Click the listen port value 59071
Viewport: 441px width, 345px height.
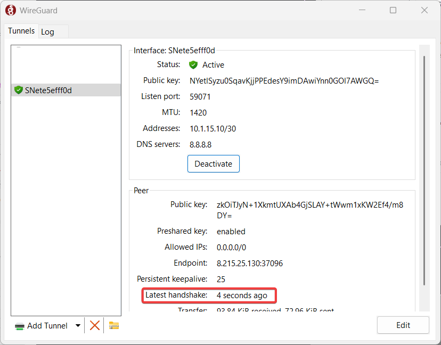200,97
